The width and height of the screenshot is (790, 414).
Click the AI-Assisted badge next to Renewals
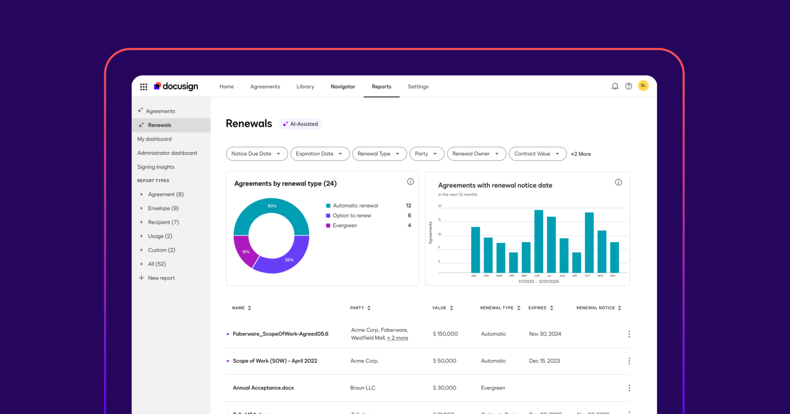pos(300,124)
